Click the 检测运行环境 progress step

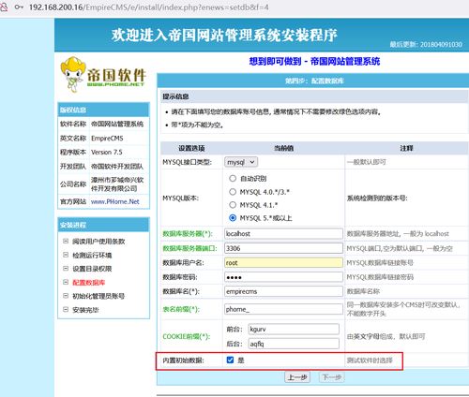click(x=92, y=255)
